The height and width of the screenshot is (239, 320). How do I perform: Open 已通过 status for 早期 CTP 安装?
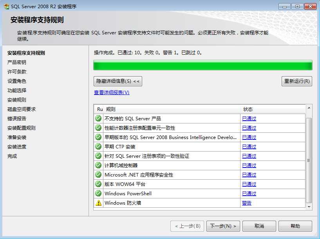pyautogui.click(x=249, y=146)
